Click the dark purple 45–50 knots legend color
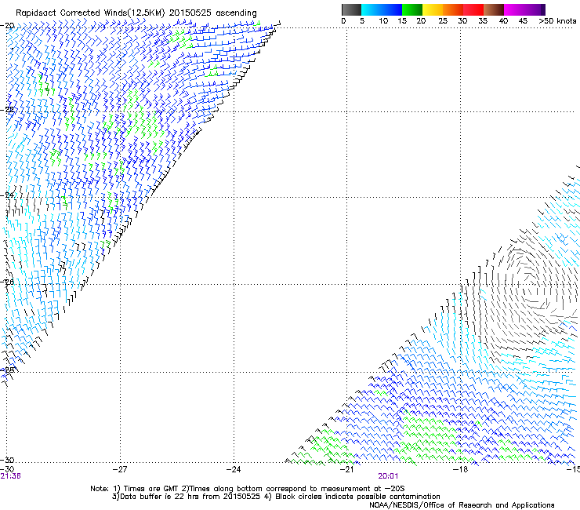This screenshot has height=510, width=580. (x=535, y=9)
